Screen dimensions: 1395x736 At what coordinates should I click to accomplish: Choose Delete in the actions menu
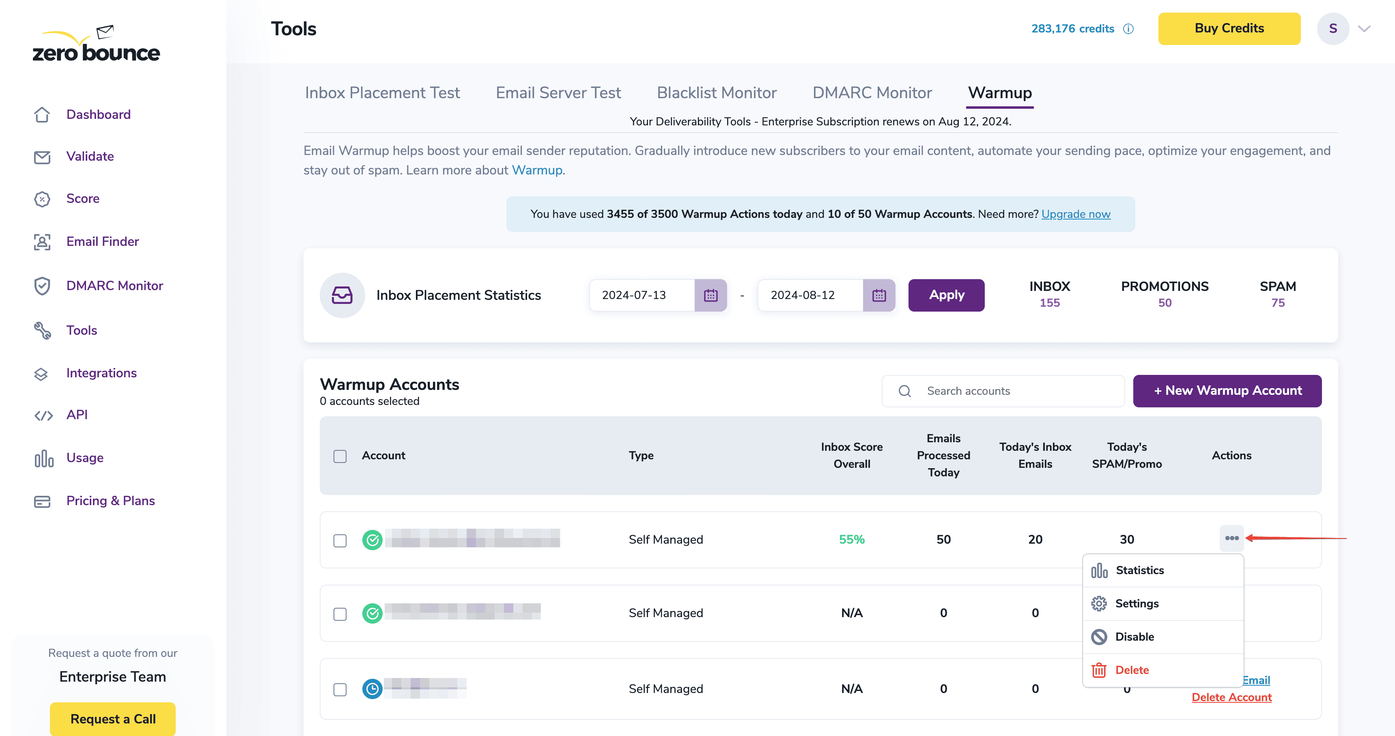tap(1132, 670)
